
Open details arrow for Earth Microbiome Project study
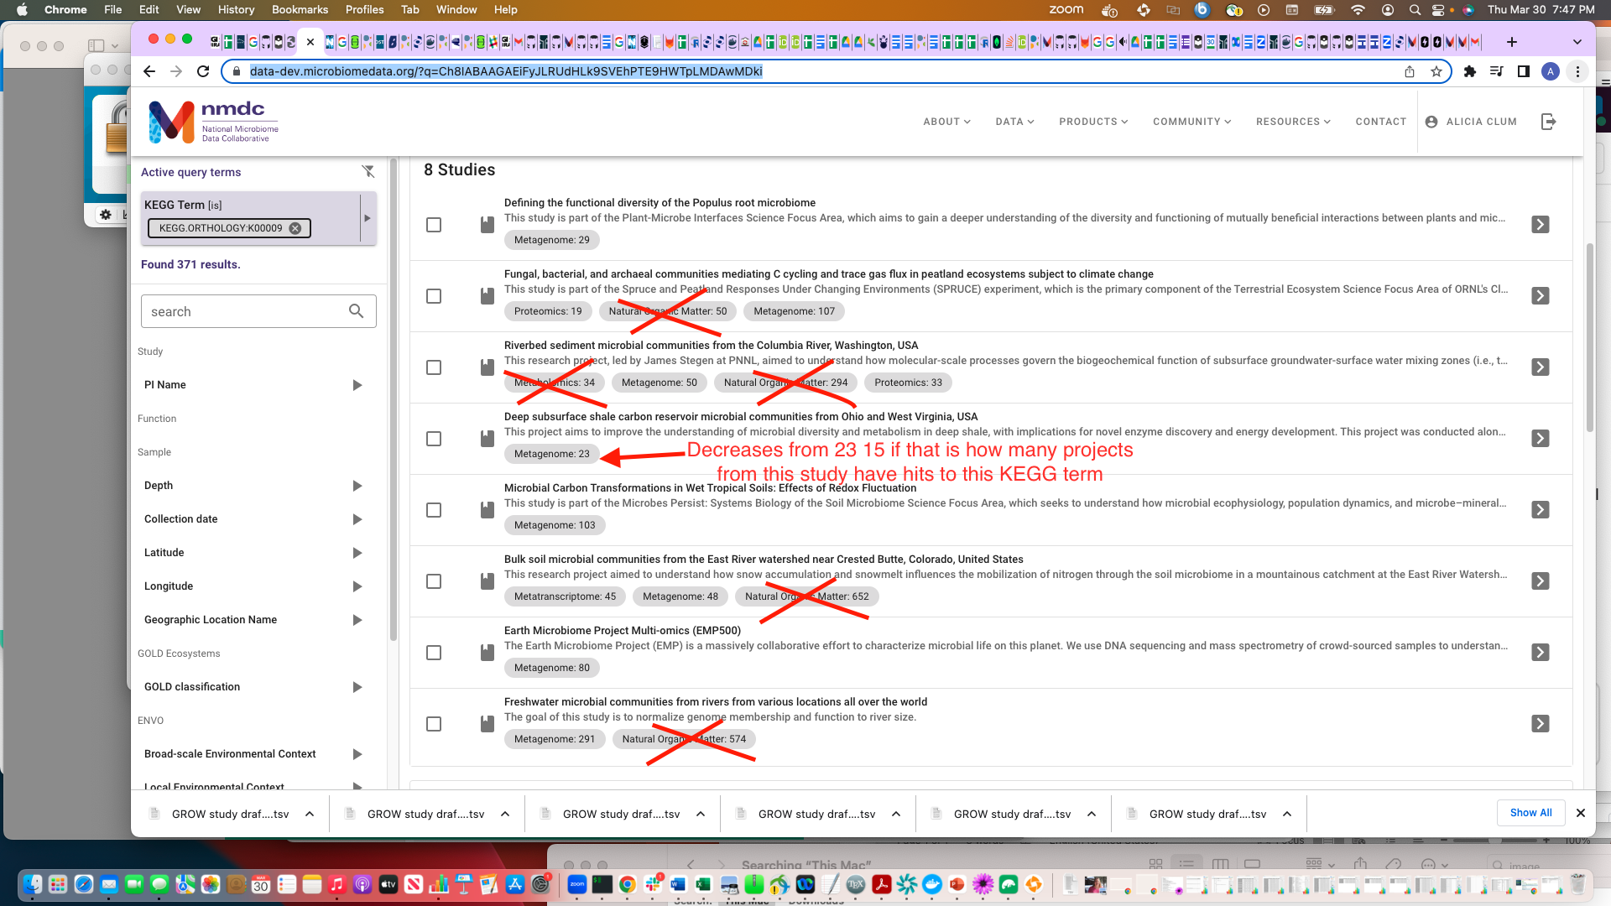click(1541, 652)
